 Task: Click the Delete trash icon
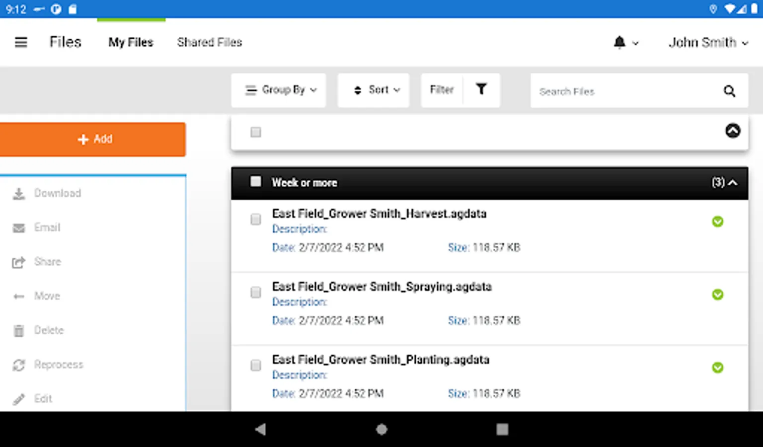(19, 331)
